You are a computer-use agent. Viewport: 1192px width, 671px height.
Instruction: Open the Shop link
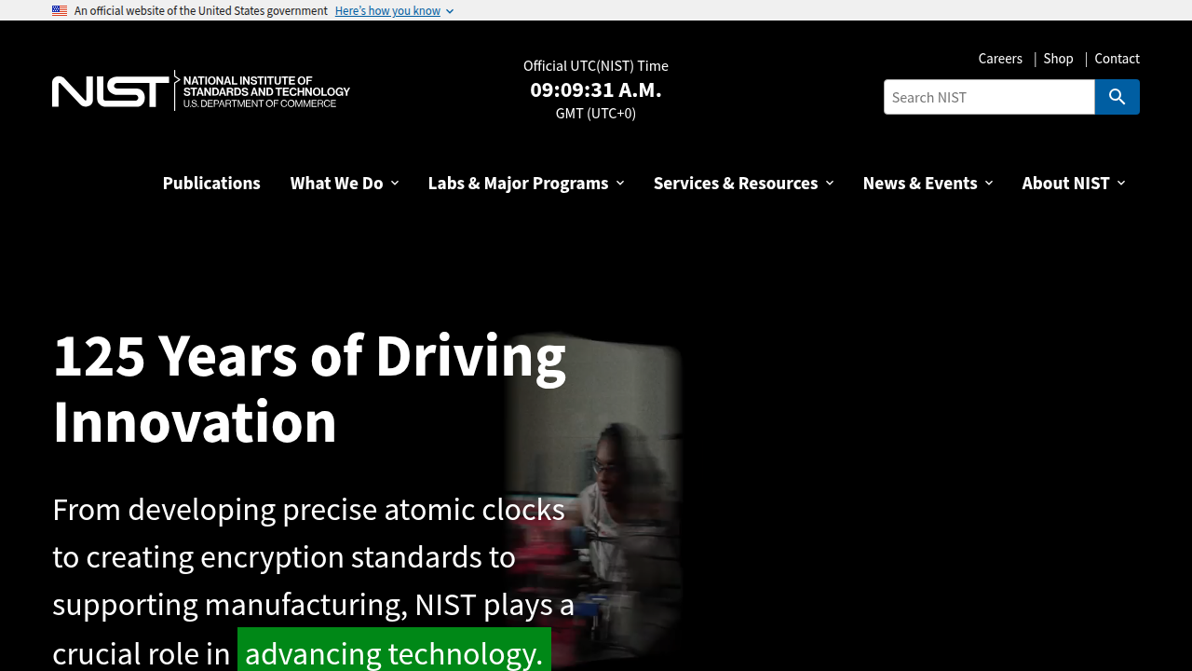point(1058,58)
